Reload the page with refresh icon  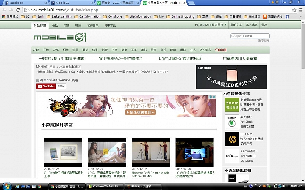coord(18,10)
